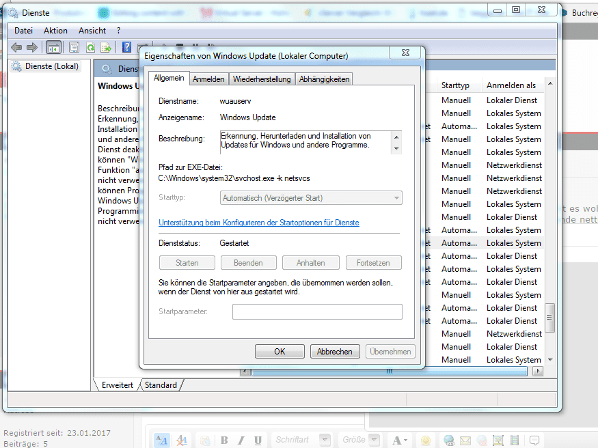Apply italic in the forum editor

(241, 440)
